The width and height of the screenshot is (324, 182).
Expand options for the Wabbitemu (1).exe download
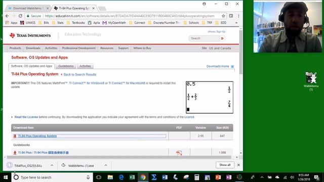click(x=106, y=165)
